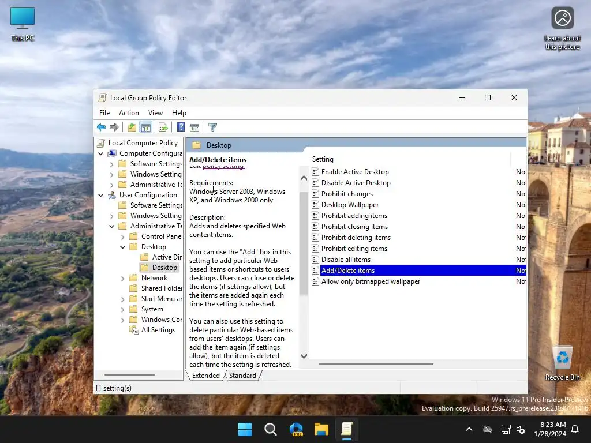The height and width of the screenshot is (443, 591).
Task: Select Disable Active Desktop policy
Action: tap(356, 183)
